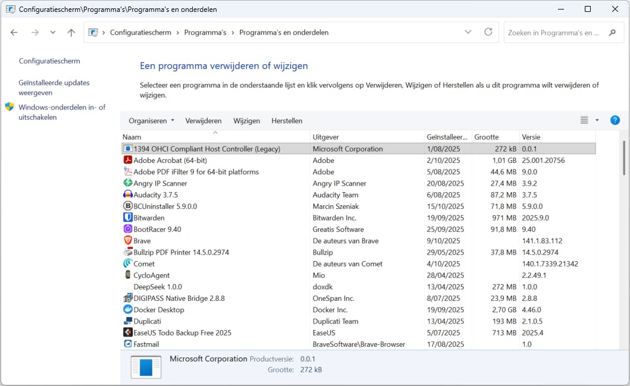Click the Herstellen toolbar button
This screenshot has height=386, width=630.
[x=287, y=121]
